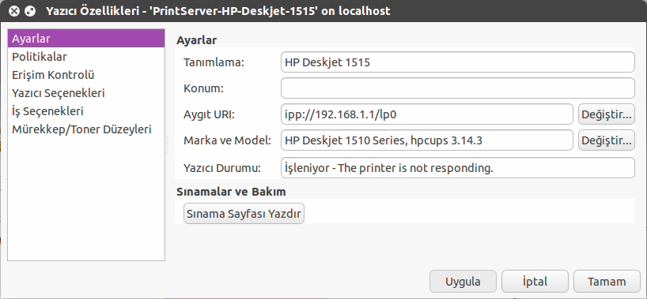Click the Marka ve Model label

pyautogui.click(x=227, y=141)
